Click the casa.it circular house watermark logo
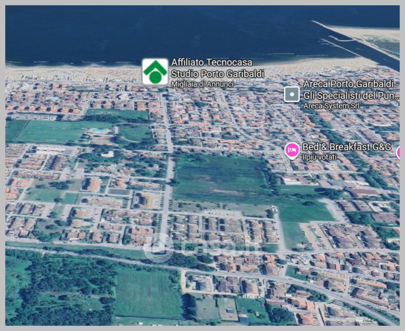Image resolution: width=405 pixels, height=331 pixels. pyautogui.click(x=160, y=247)
